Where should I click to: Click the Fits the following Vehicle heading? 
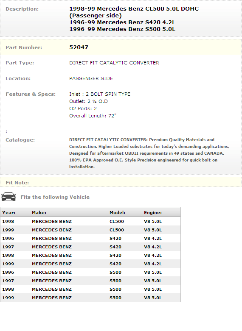point(55,197)
